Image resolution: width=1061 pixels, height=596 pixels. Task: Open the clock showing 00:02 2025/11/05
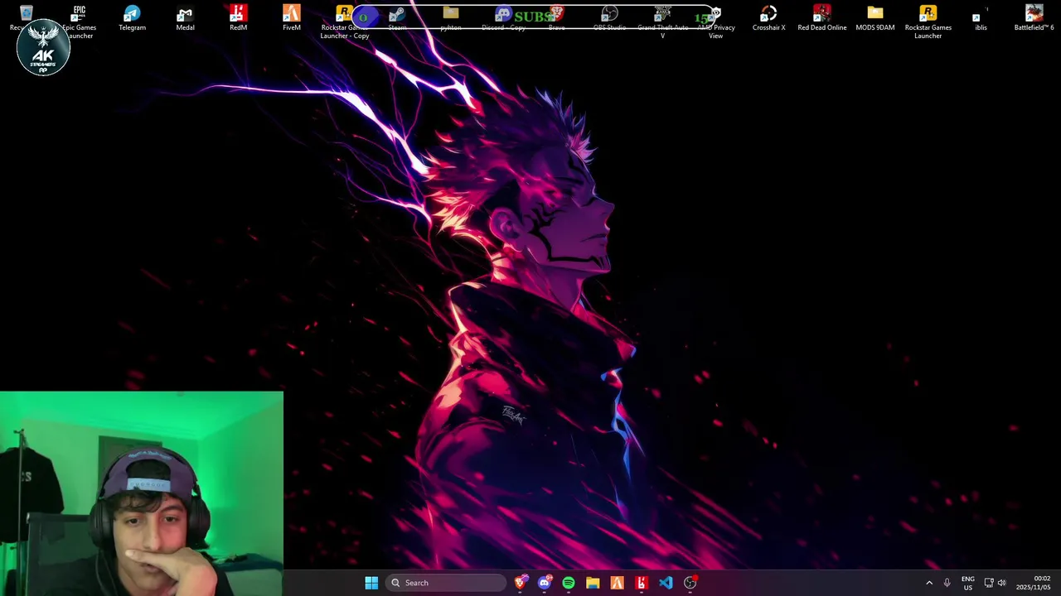coord(1033,583)
